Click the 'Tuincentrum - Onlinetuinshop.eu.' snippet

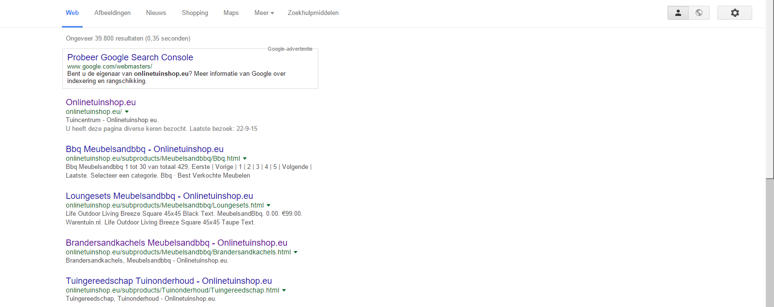[x=112, y=120]
